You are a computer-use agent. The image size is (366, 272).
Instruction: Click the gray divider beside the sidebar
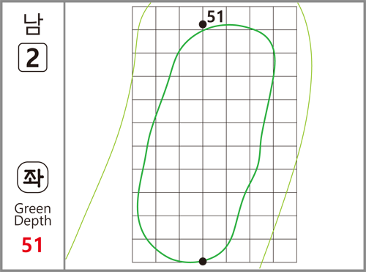click(64, 136)
